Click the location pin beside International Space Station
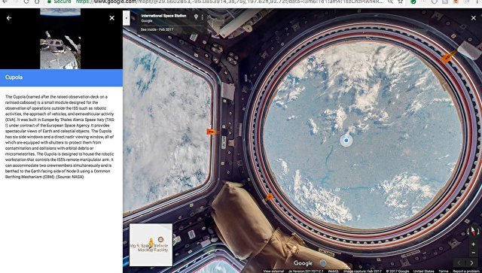 click(196, 17)
